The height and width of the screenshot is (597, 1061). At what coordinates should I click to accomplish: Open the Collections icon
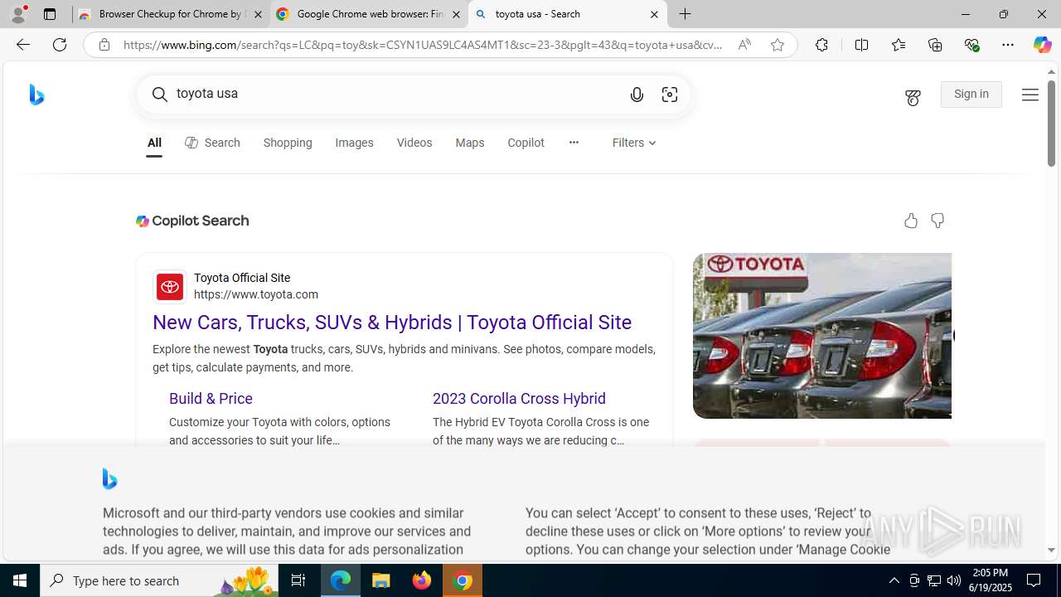pyautogui.click(x=935, y=45)
